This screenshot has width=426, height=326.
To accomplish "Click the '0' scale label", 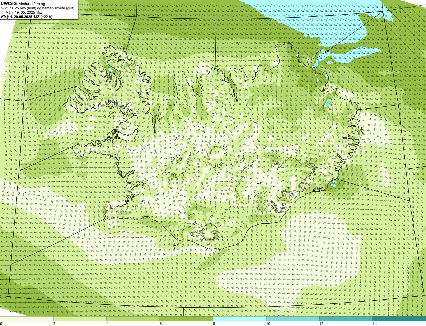I will 1,324.
